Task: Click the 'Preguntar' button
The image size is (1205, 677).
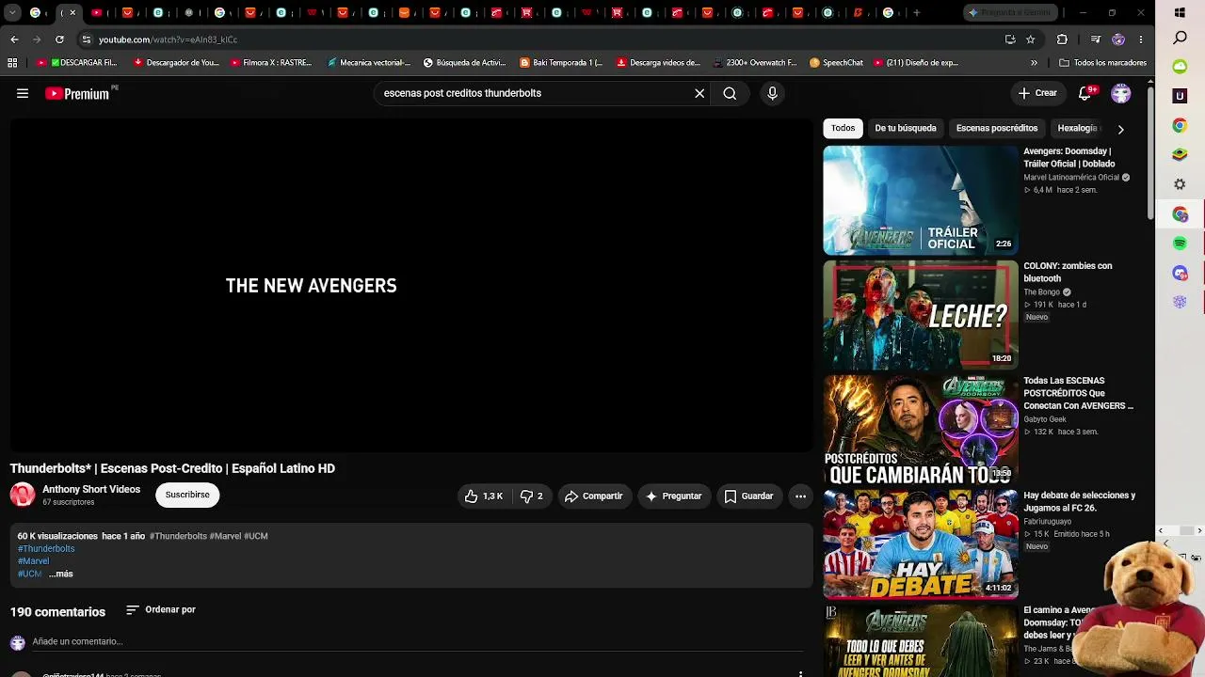Action: (x=673, y=496)
